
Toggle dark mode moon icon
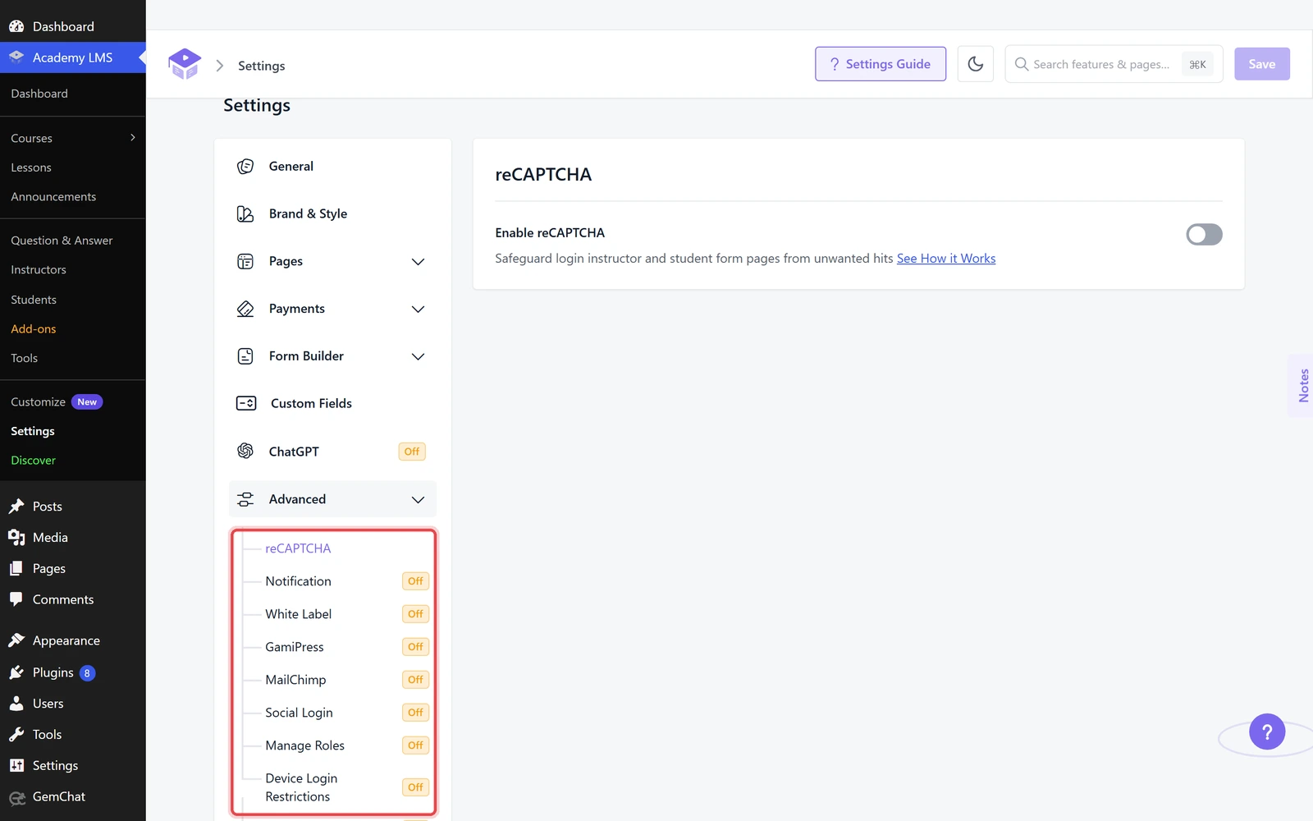pyautogui.click(x=976, y=64)
